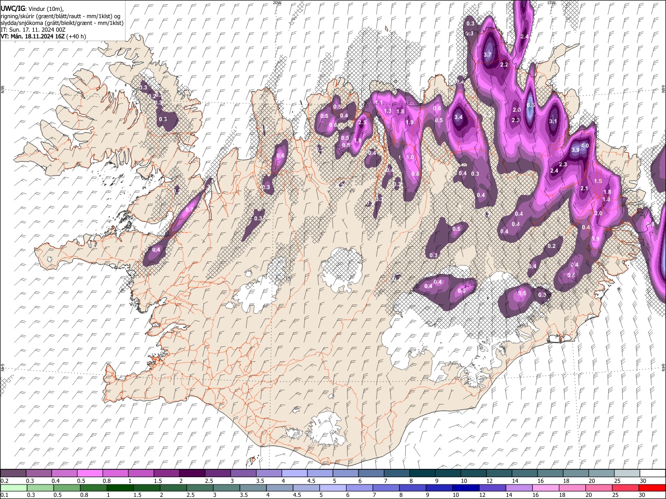666x499 pixels.
Task: Click the darkest purple swatch at 2 in the upper legend row
Action: tap(192, 473)
